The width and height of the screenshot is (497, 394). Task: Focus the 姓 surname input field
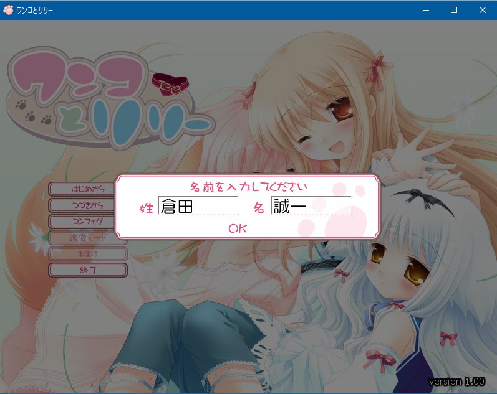tap(198, 205)
